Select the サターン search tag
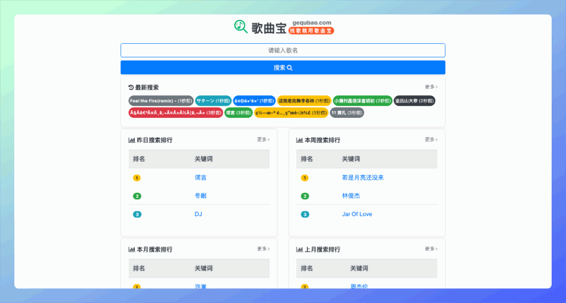Image resolution: width=566 pixels, height=303 pixels. 214,101
